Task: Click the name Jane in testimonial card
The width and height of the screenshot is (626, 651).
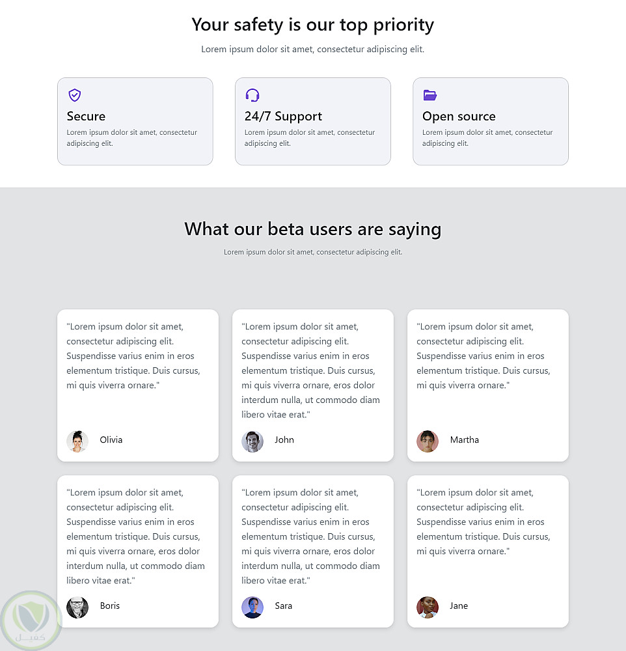Action: [x=459, y=606]
